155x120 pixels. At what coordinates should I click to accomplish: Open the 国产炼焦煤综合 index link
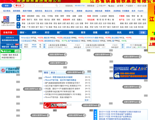click(x=74, y=41)
